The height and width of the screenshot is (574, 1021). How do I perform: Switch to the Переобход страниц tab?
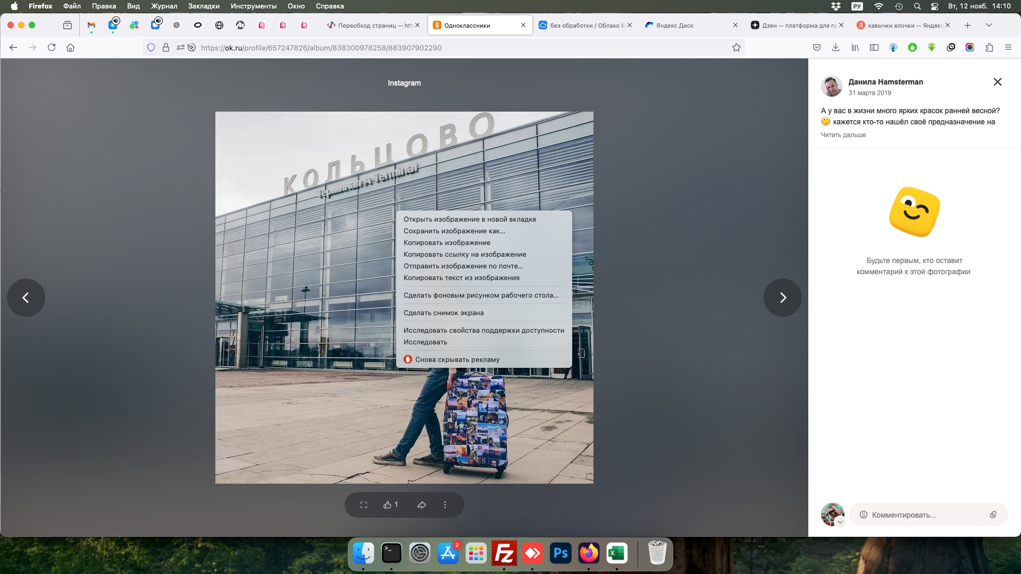tap(374, 25)
